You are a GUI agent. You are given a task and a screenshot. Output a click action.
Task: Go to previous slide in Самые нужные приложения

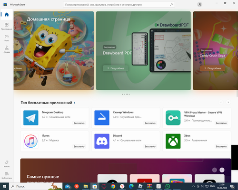click(x=215, y=170)
